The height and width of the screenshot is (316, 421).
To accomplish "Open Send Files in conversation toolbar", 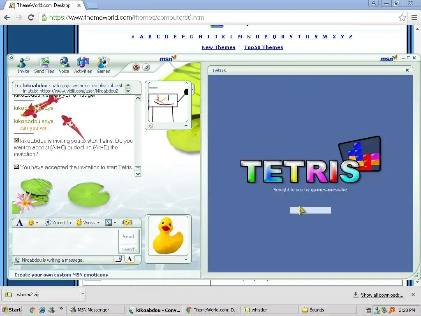I will 44,65.
